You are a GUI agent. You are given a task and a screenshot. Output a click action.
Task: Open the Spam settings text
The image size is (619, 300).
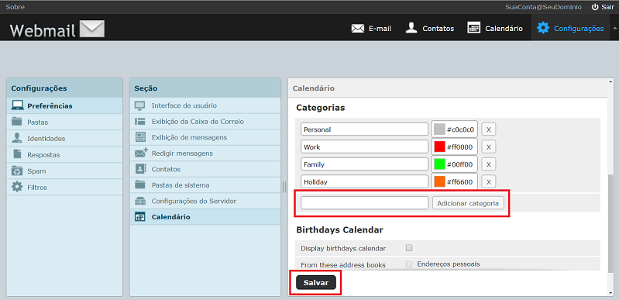pyautogui.click(x=36, y=171)
